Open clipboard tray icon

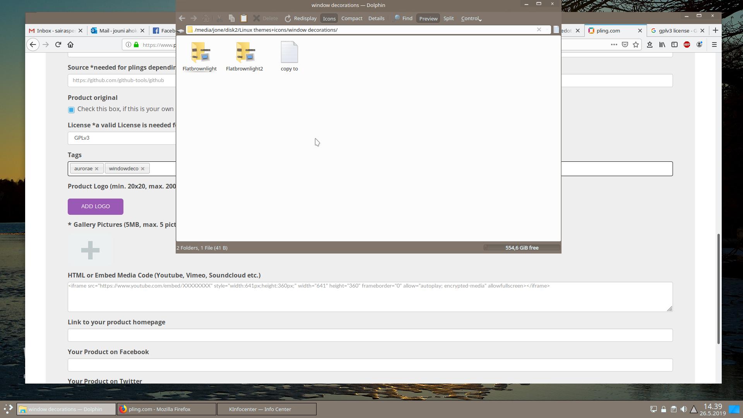[673, 409]
